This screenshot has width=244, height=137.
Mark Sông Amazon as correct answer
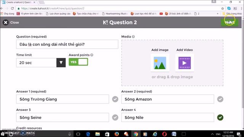click(x=220, y=99)
